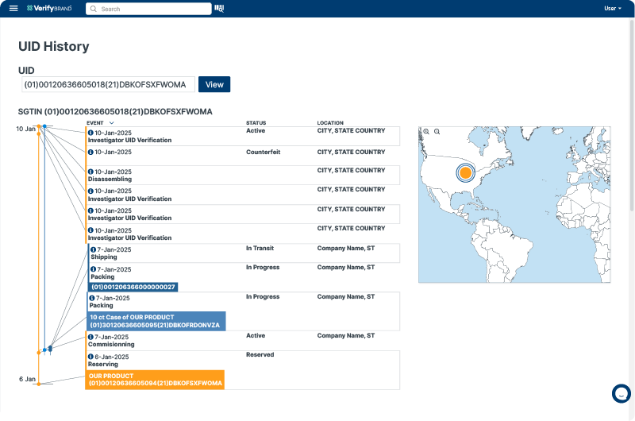Screen dimensions: 635x421
Task: Click the Commisionning event text
Action: [x=111, y=344]
